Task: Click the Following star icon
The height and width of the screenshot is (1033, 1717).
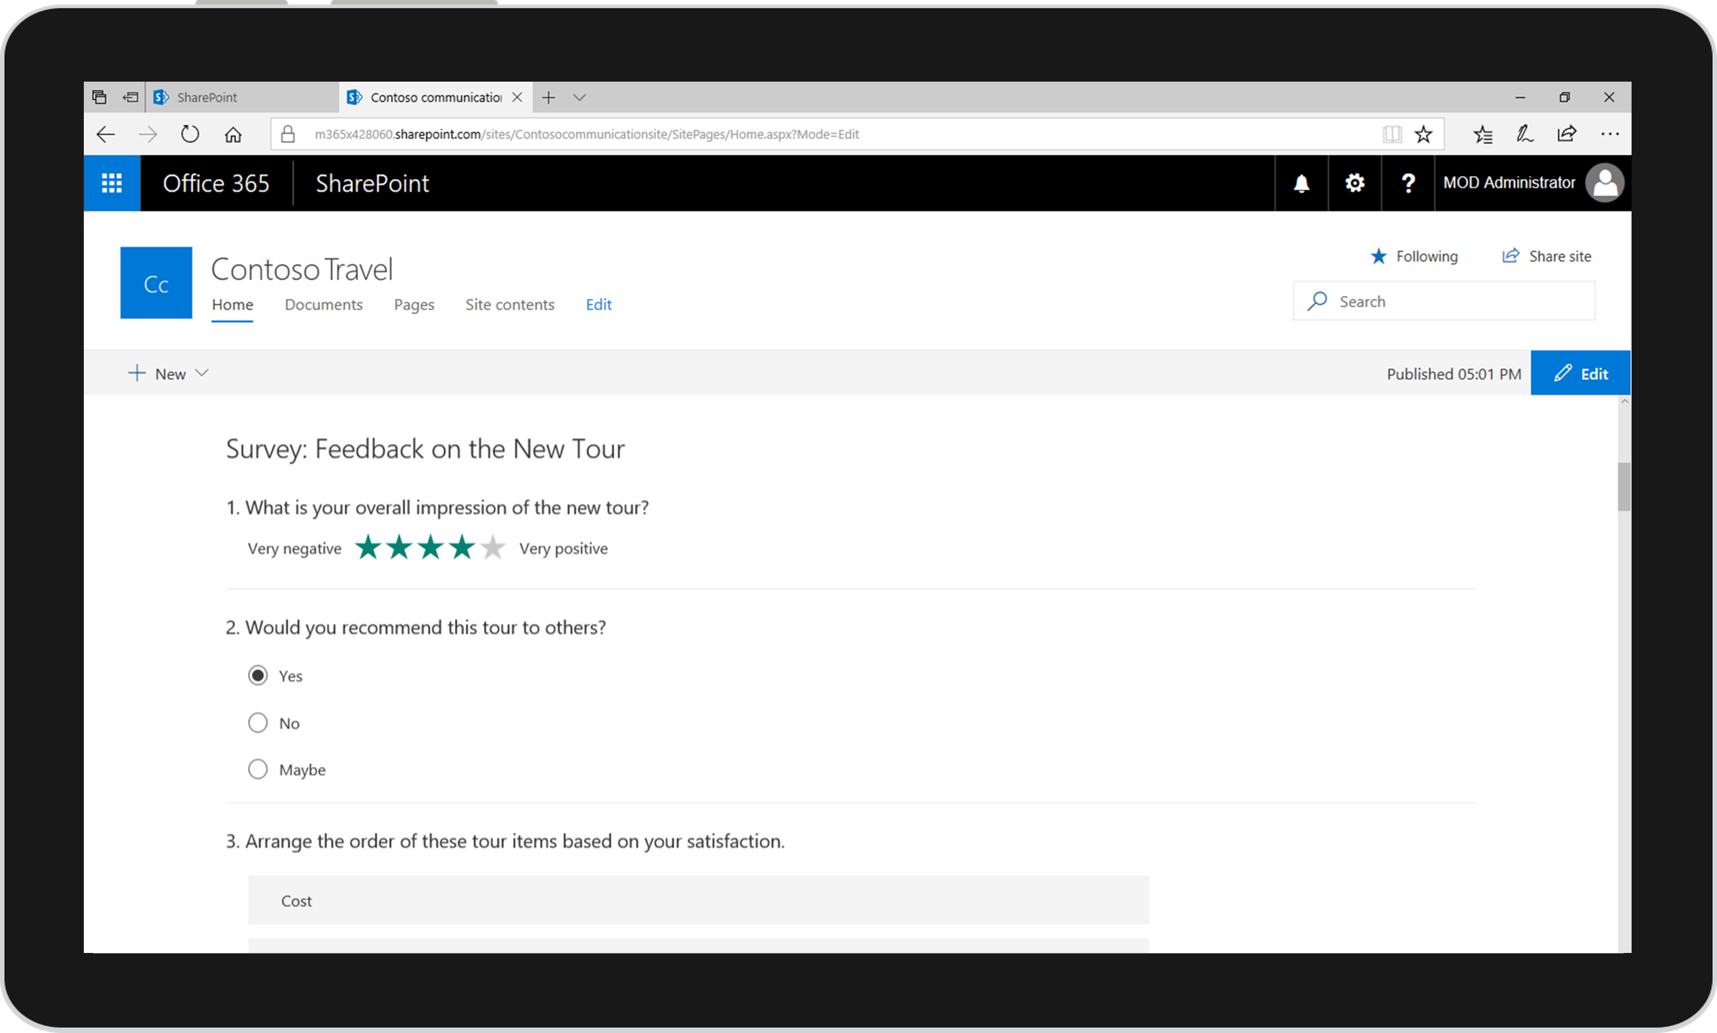Action: click(1376, 255)
